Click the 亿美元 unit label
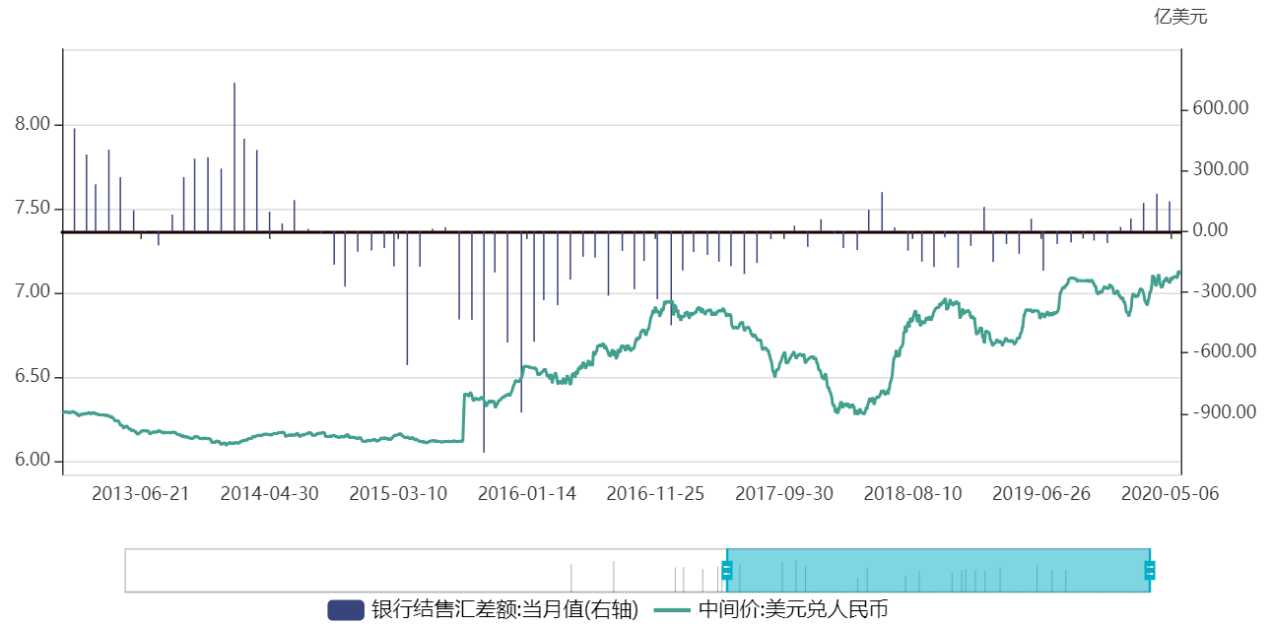Image resolution: width=1272 pixels, height=626 pixels. [x=1180, y=17]
